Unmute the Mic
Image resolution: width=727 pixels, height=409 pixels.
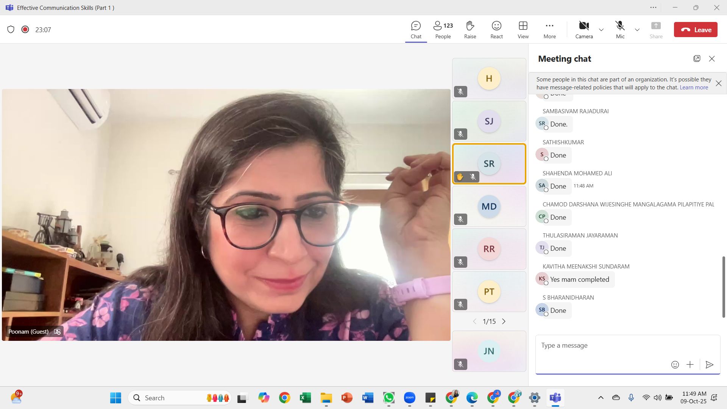(x=620, y=30)
